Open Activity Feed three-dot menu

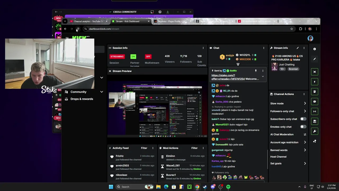tap(153, 148)
